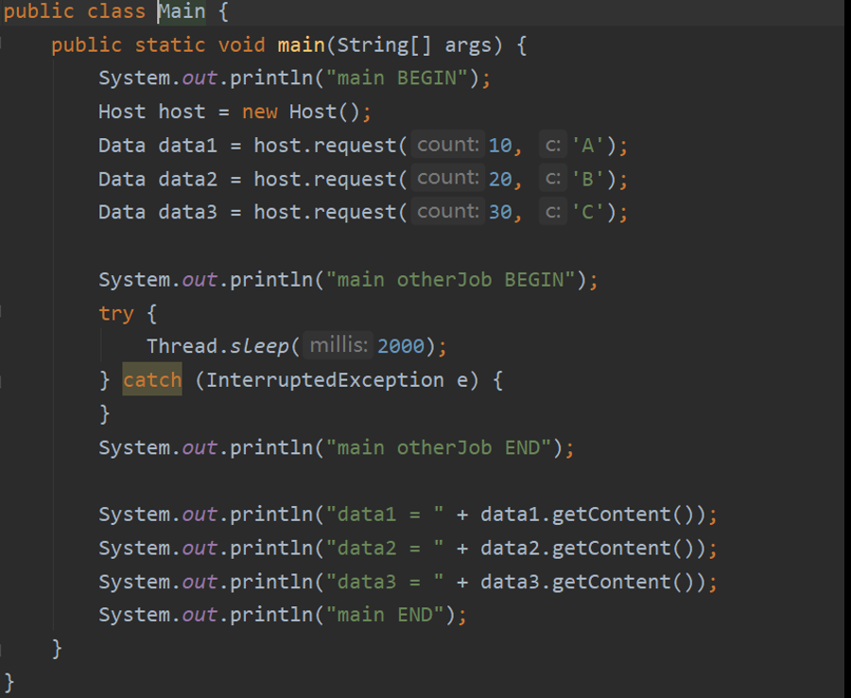Viewport: 851px width, 698px height.
Task: Click the 'Thread' class reference
Action: (x=182, y=346)
